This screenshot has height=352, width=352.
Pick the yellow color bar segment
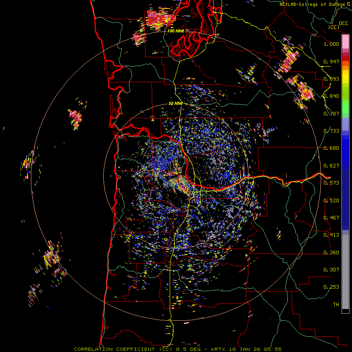(x=345, y=77)
